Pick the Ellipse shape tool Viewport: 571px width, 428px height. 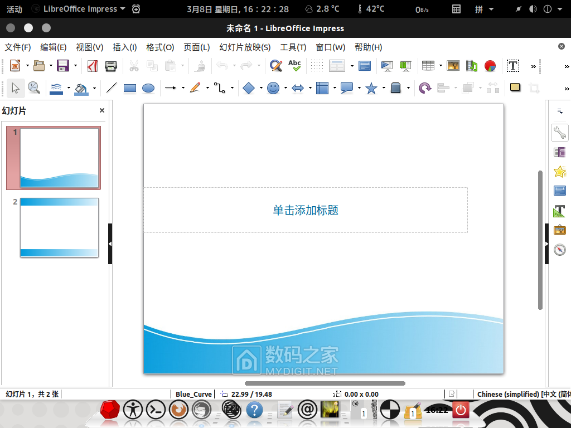(148, 88)
